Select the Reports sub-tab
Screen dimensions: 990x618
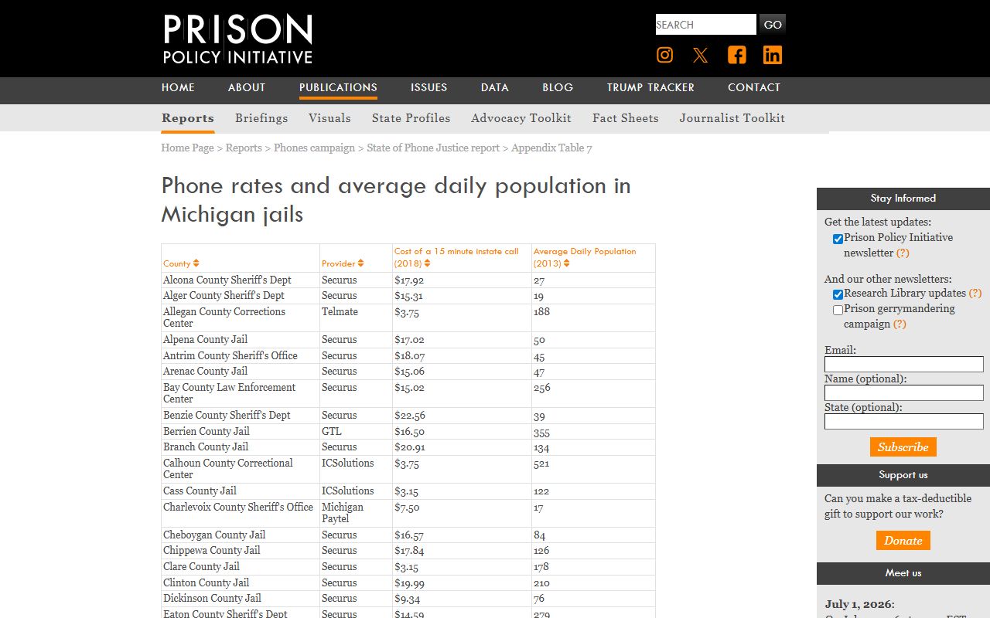click(x=188, y=118)
